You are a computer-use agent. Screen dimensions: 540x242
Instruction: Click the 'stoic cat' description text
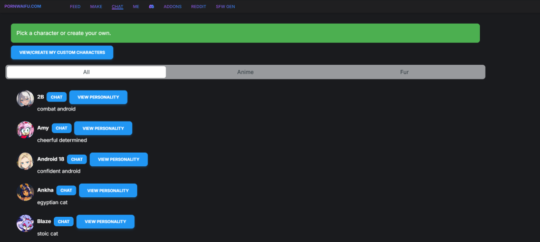coord(47,234)
